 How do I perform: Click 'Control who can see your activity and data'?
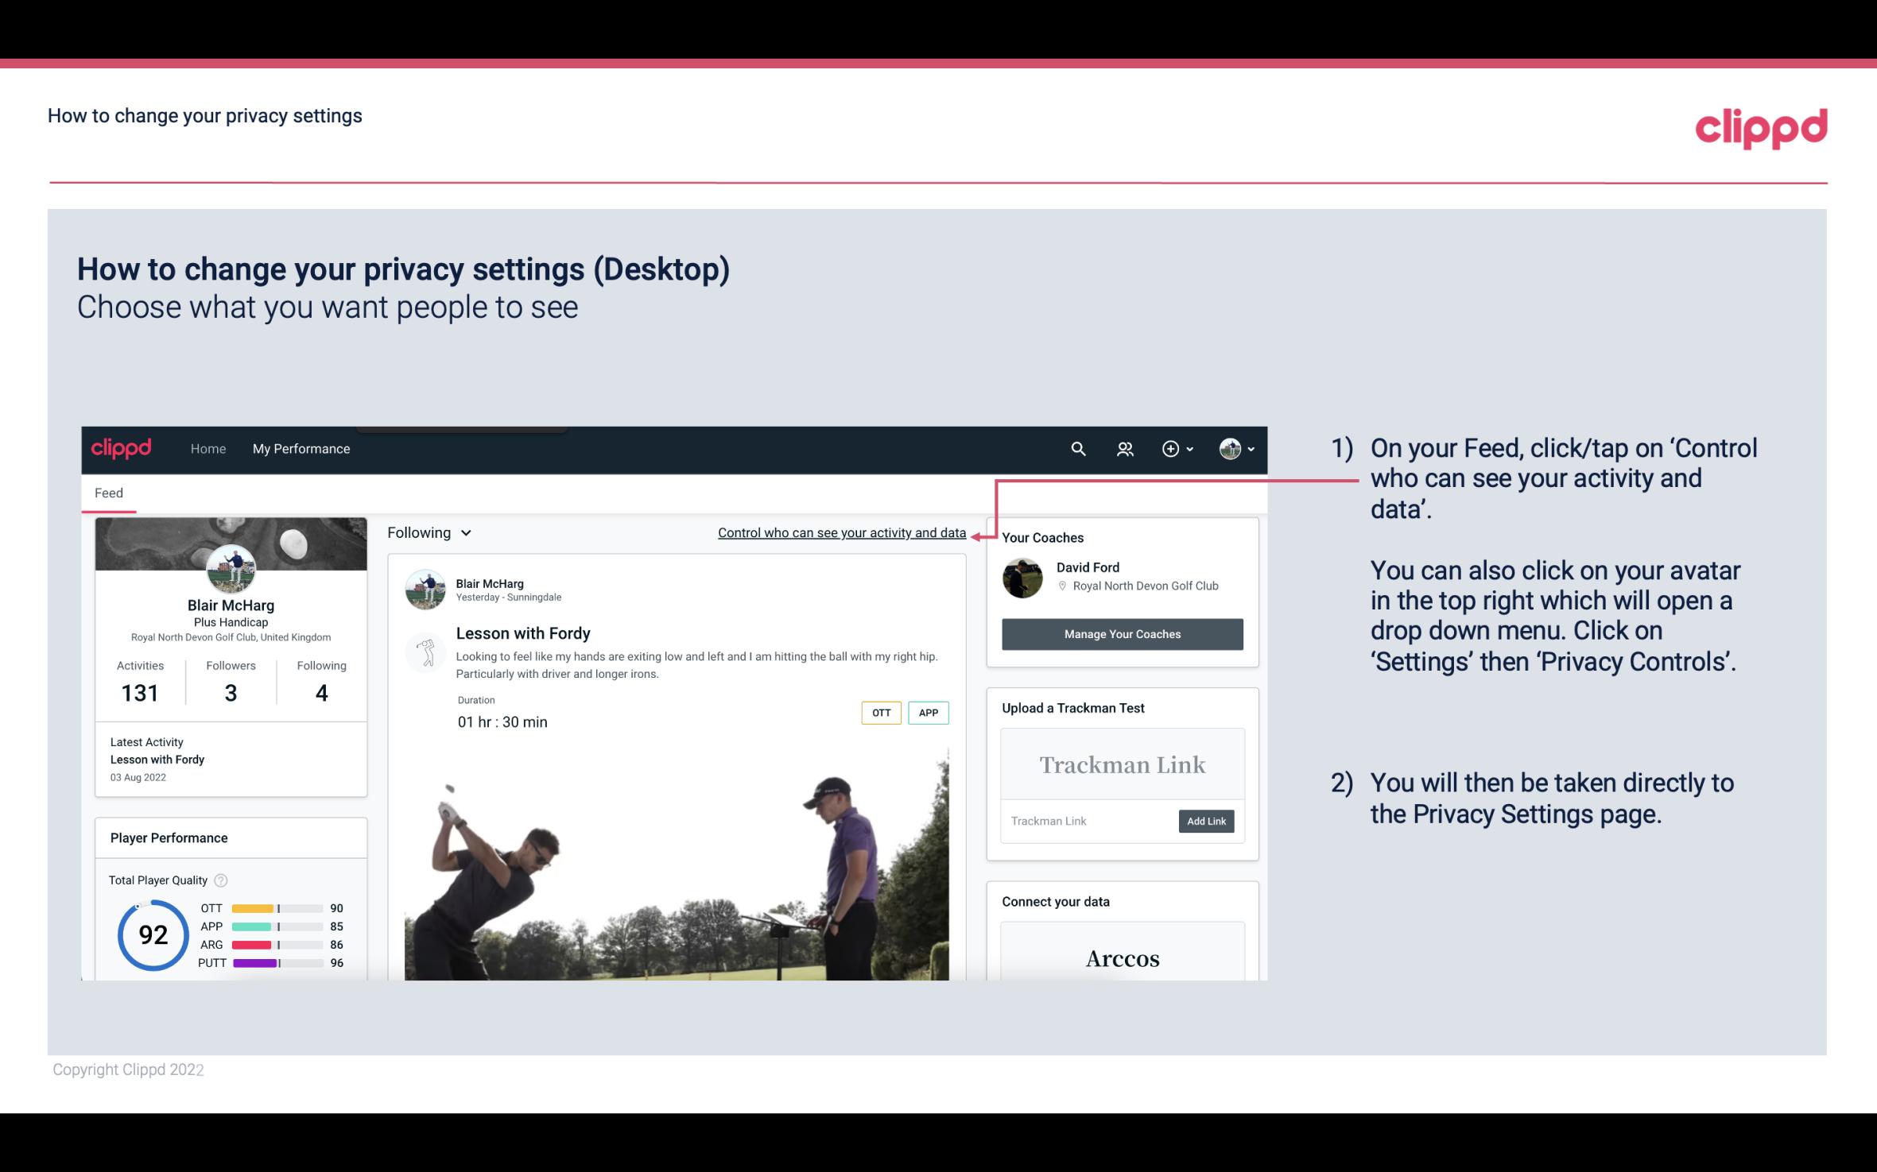tap(841, 532)
